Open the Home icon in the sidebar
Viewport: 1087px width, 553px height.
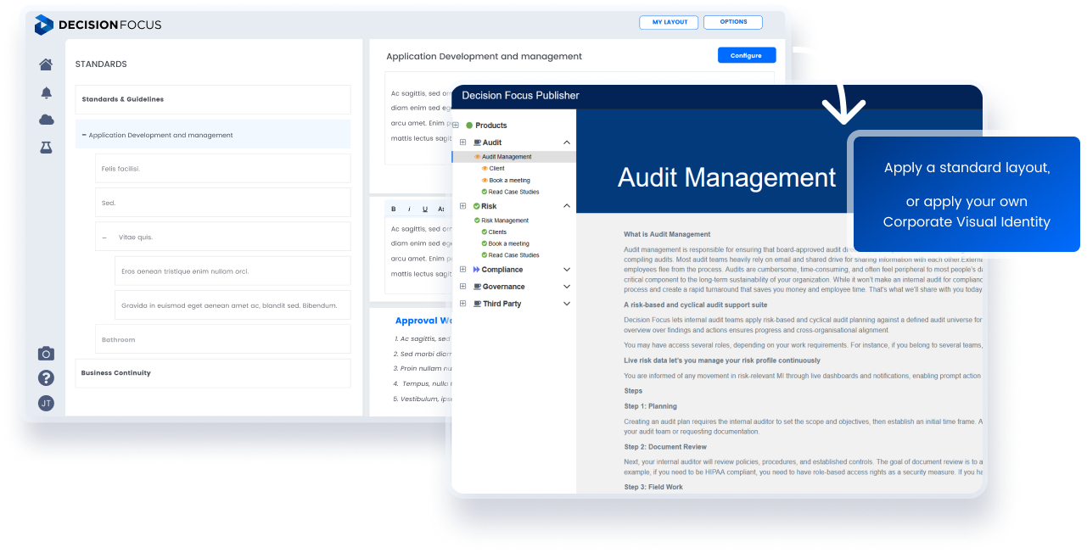(46, 64)
